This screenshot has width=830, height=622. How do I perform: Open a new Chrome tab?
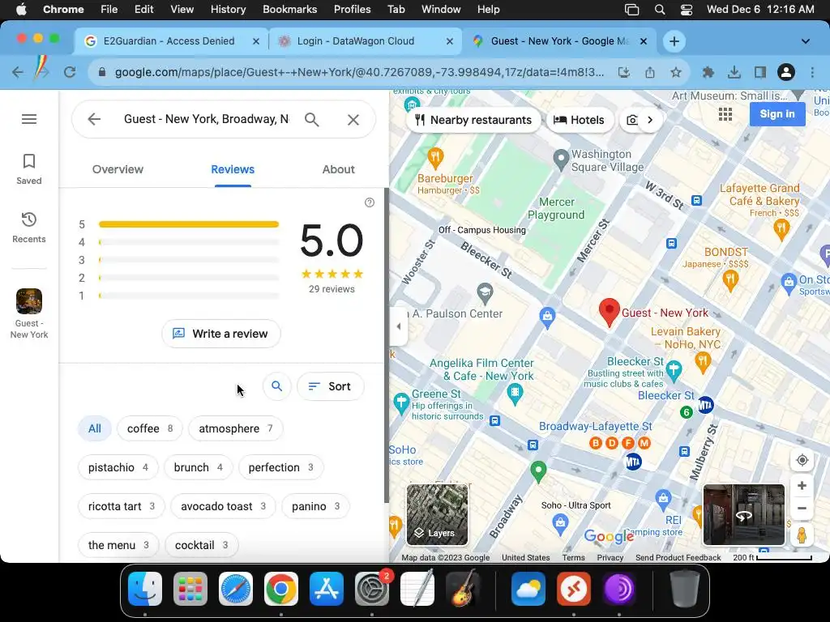(674, 41)
